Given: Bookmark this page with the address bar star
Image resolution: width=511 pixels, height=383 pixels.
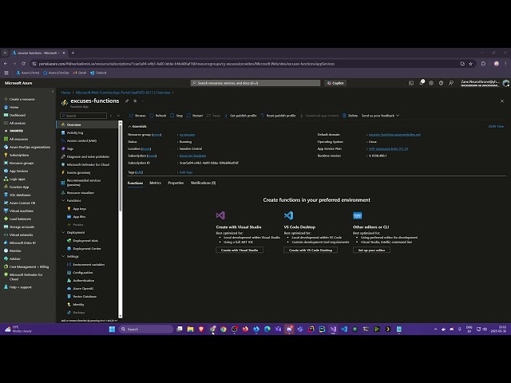Looking at the screenshot, I should [470, 64].
